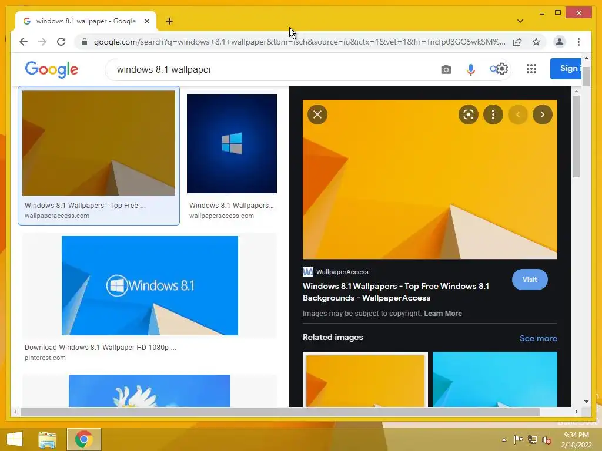Click the forward navigation arrow
The image size is (602, 451).
coord(42,42)
